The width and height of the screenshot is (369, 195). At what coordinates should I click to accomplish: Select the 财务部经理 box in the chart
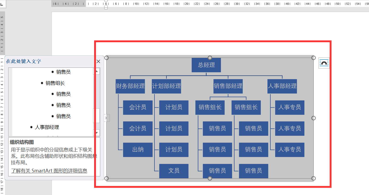tap(130, 86)
